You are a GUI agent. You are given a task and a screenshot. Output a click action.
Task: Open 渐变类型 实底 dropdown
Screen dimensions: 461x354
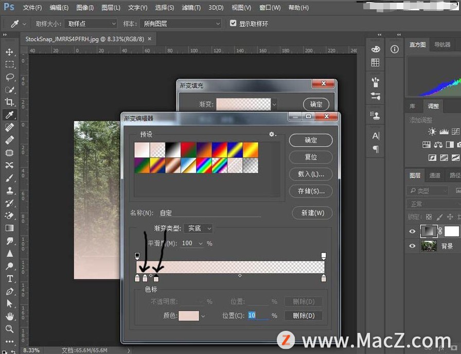click(x=199, y=228)
